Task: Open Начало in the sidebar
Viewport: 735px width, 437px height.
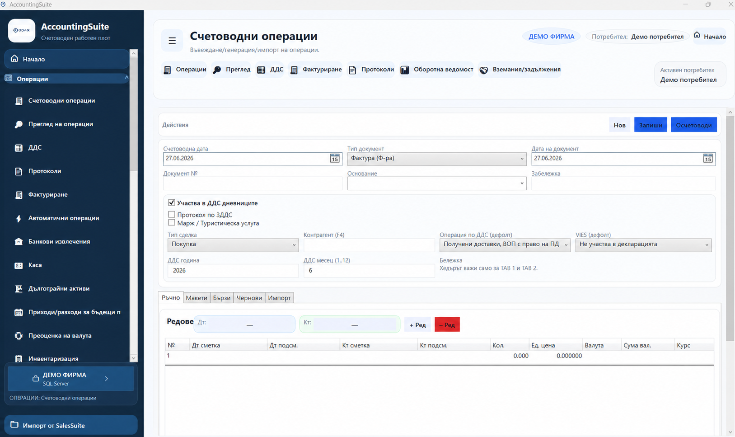Action: click(x=67, y=59)
